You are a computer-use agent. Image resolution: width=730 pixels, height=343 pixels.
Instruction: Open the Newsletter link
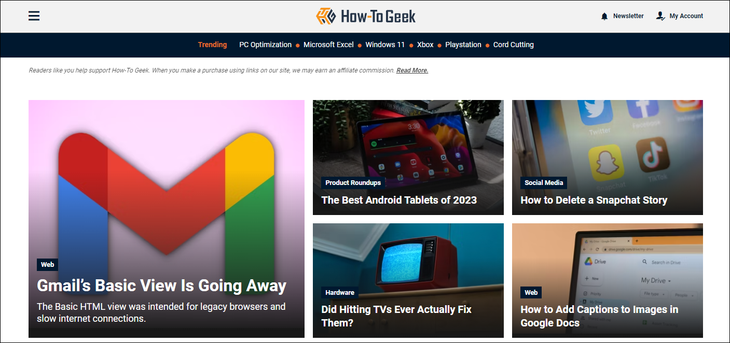[628, 16]
